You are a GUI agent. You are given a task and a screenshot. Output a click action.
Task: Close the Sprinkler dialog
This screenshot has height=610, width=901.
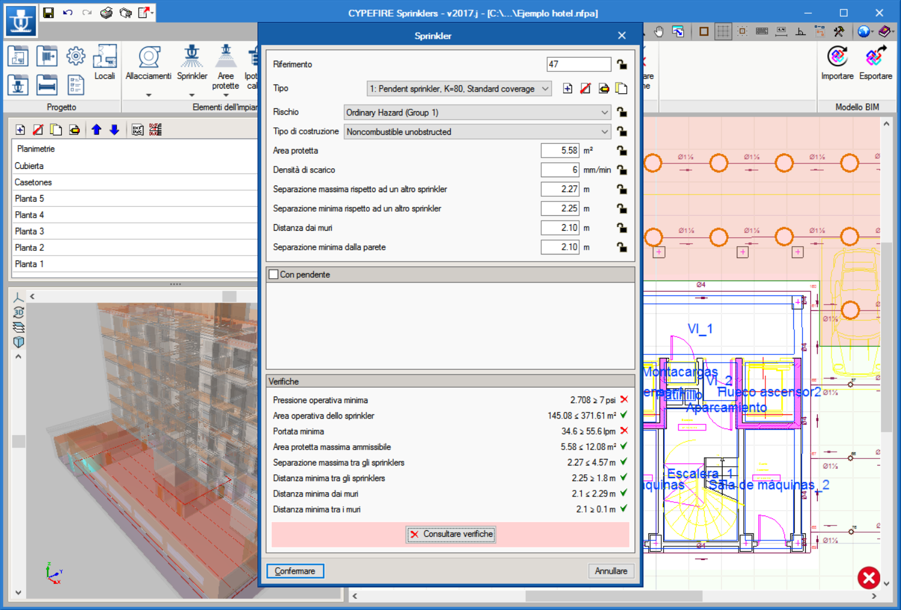621,36
